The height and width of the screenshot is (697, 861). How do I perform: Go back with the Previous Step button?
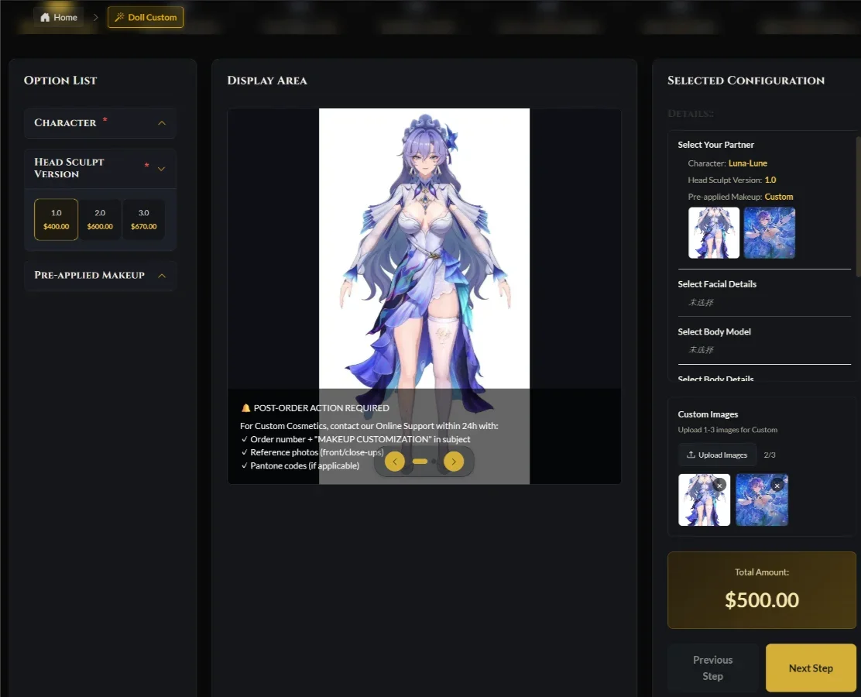point(712,668)
